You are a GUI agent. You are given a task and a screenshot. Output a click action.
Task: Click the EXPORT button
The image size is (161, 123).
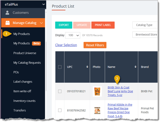click(x=64, y=25)
